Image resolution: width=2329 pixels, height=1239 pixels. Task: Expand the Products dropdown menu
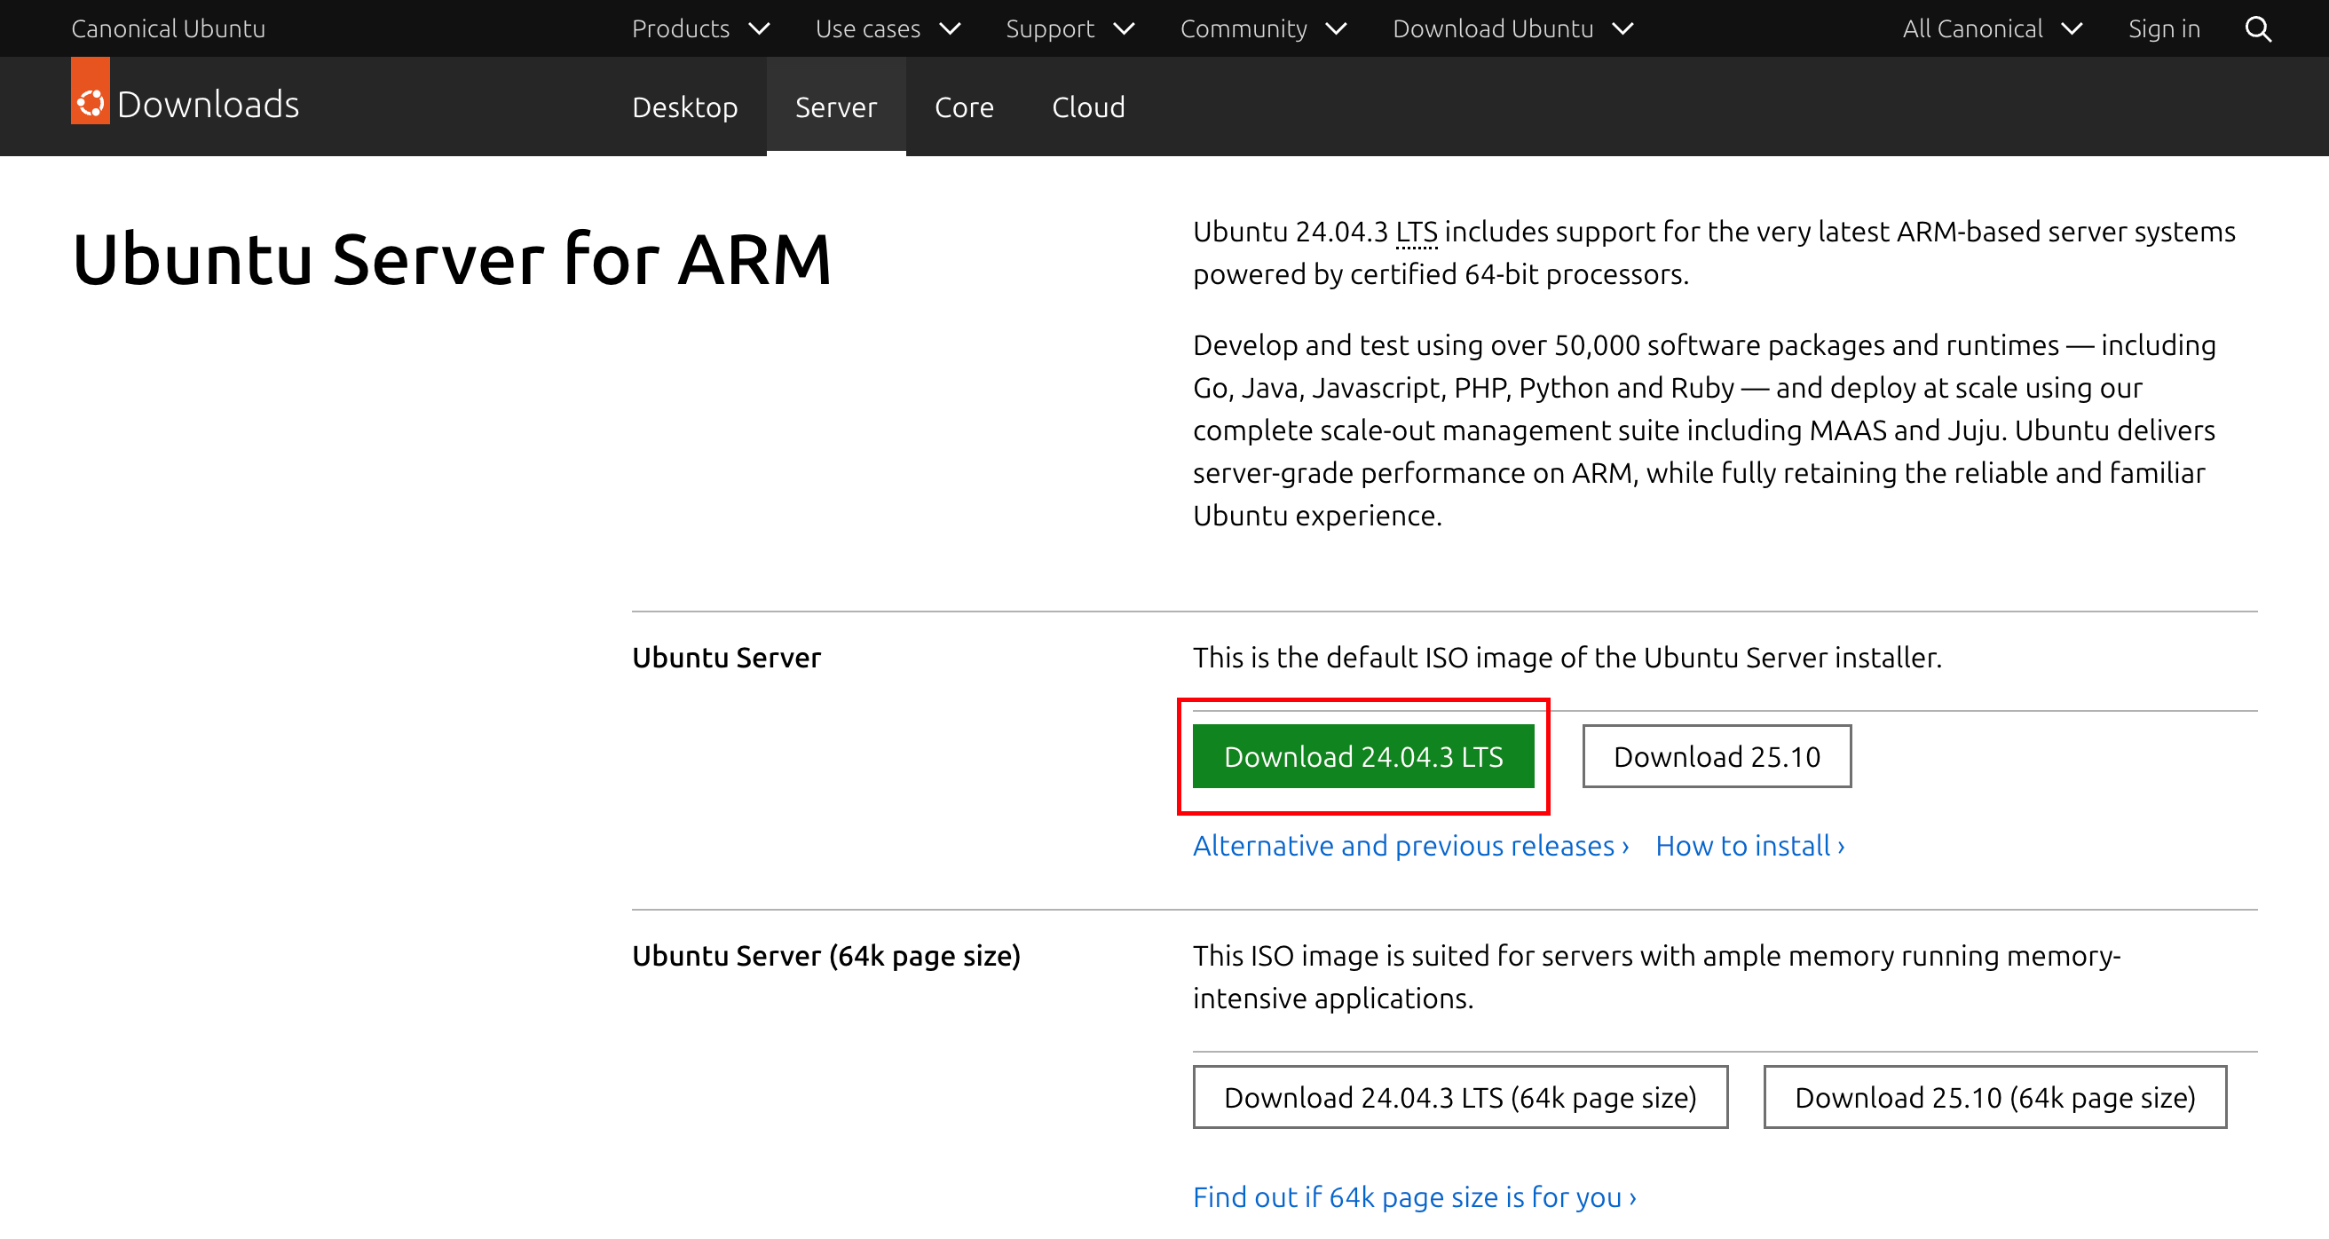699,29
